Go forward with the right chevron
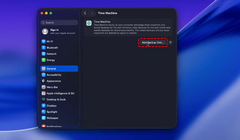The height and width of the screenshot is (140, 240). click(x=92, y=13)
